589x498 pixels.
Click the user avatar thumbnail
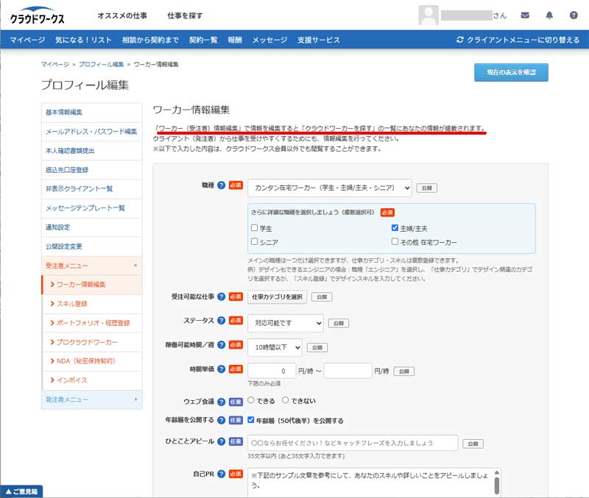[428, 15]
